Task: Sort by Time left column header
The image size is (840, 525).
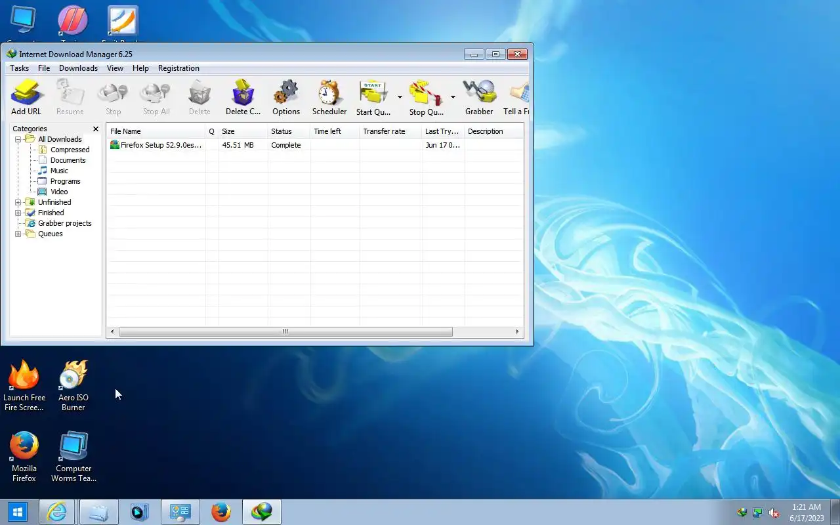Action: click(x=335, y=131)
